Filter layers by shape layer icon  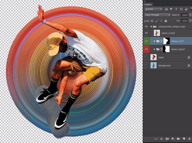coord(181,9)
